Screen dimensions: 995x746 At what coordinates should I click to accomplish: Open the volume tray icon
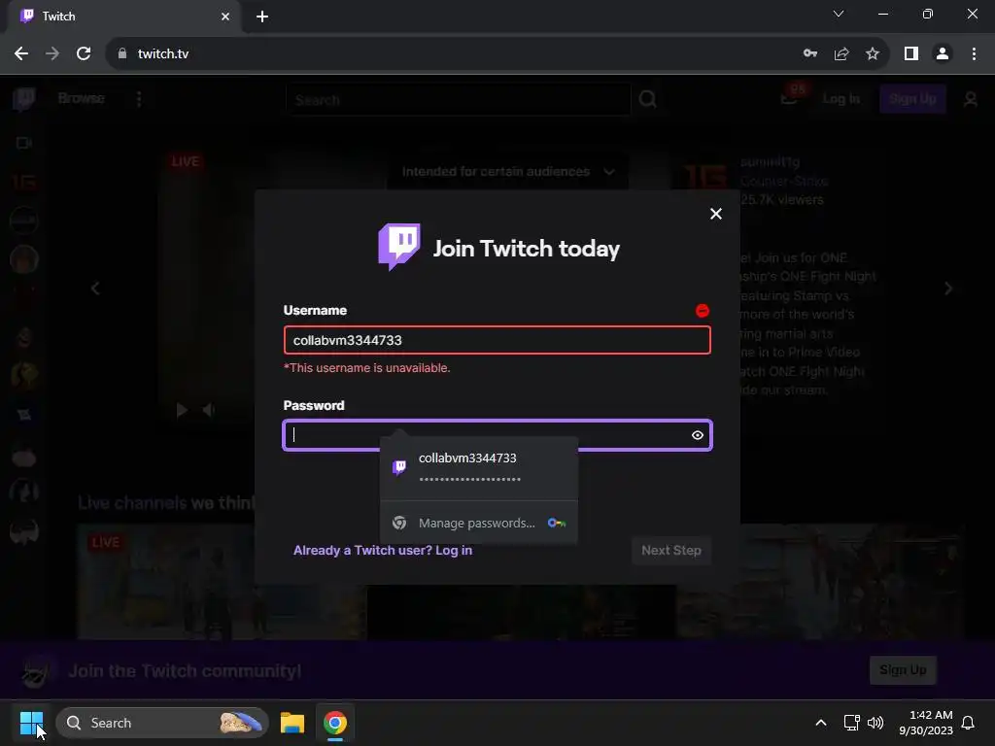pyautogui.click(x=875, y=723)
